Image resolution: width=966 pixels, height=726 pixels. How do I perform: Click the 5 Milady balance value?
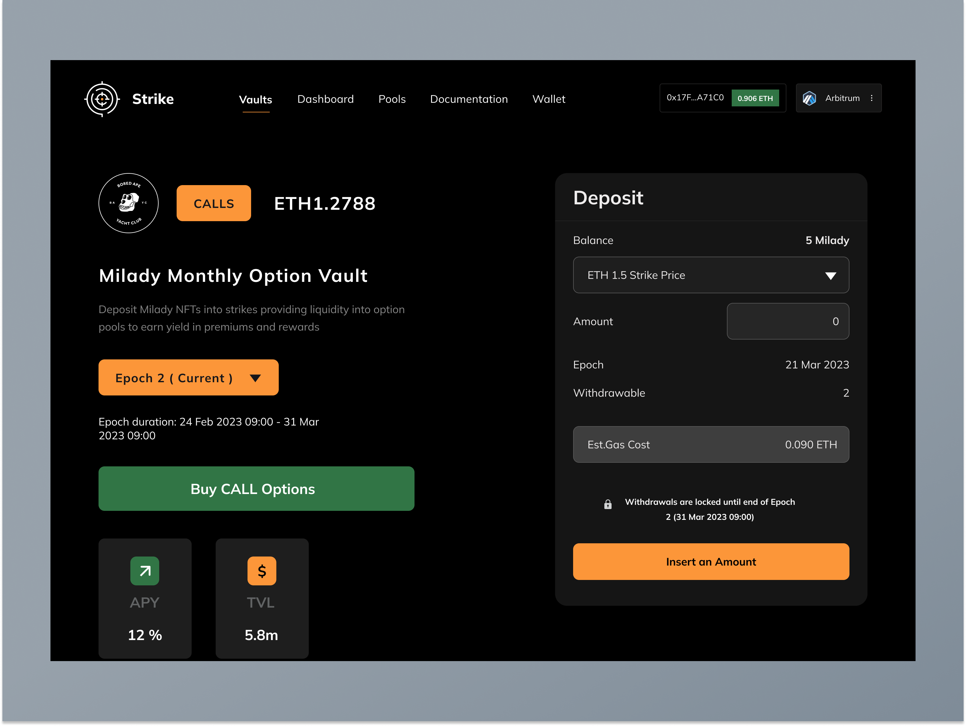click(x=827, y=240)
